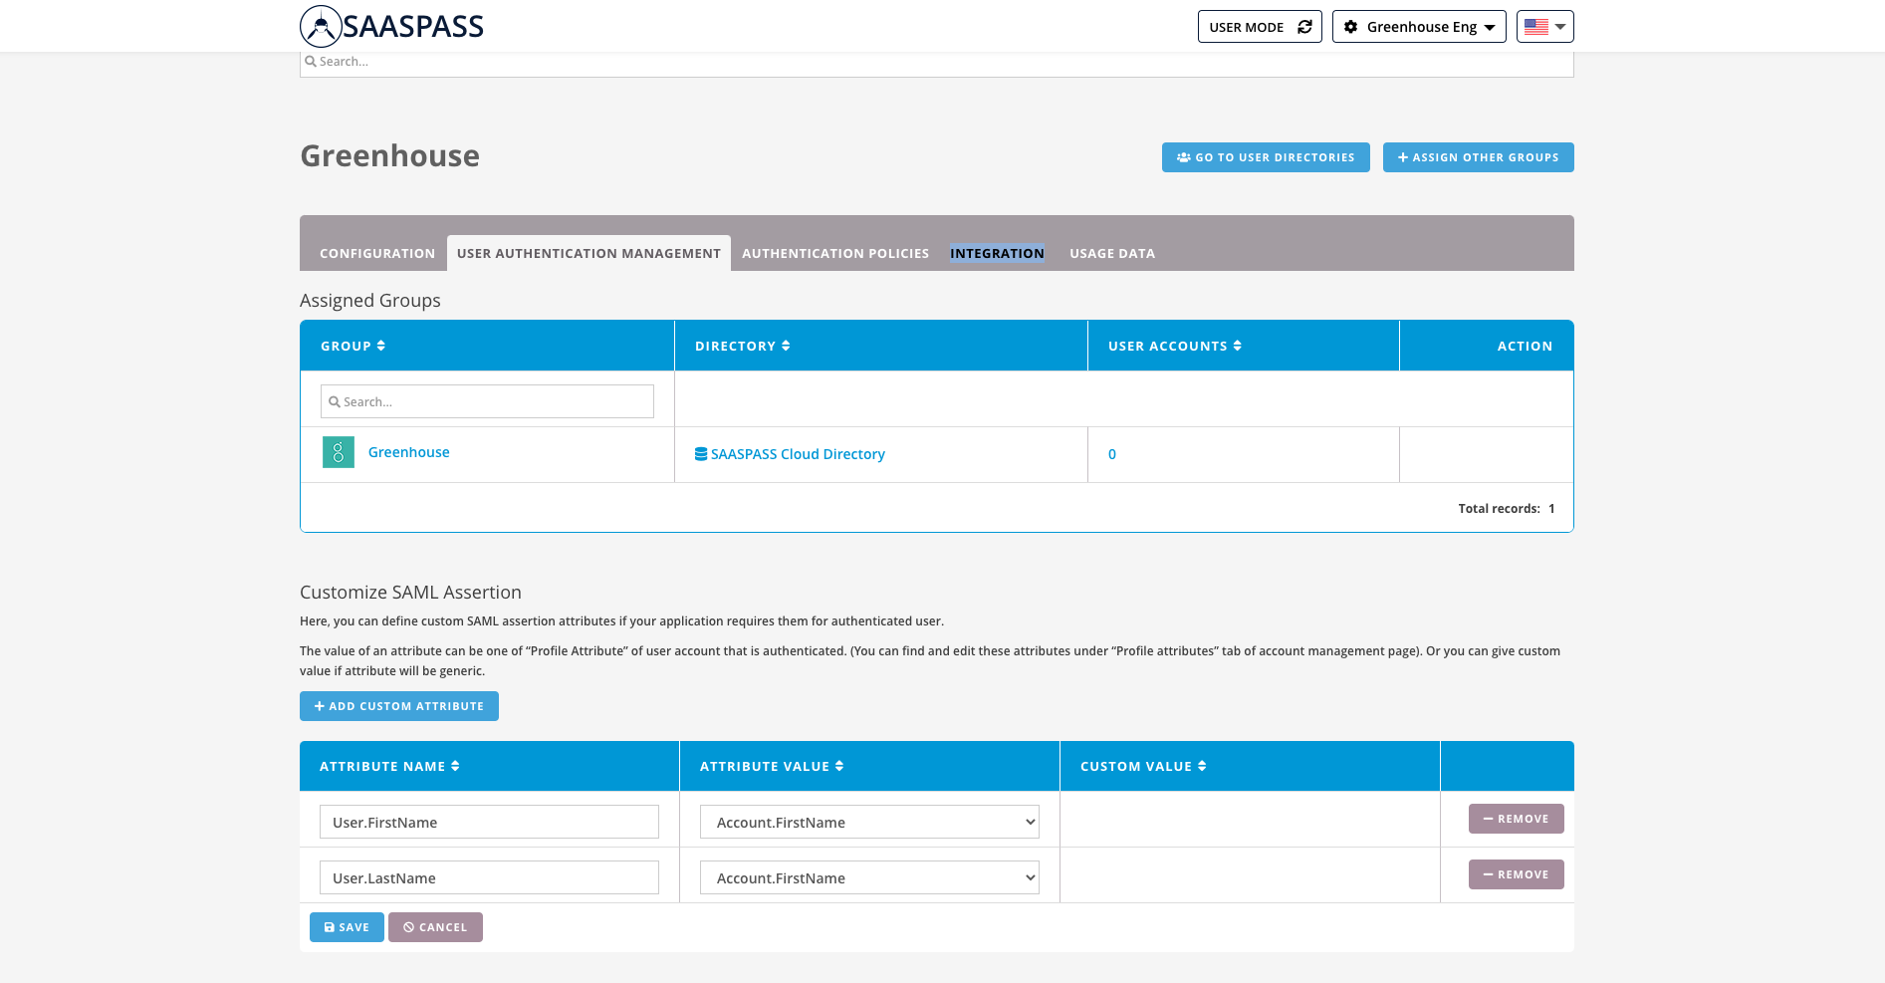Open the Greenhouse Eng account dropdown
Screen dimensions: 1885x983
point(1418,27)
